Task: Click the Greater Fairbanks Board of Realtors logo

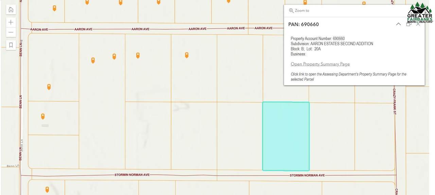Action: [420, 13]
